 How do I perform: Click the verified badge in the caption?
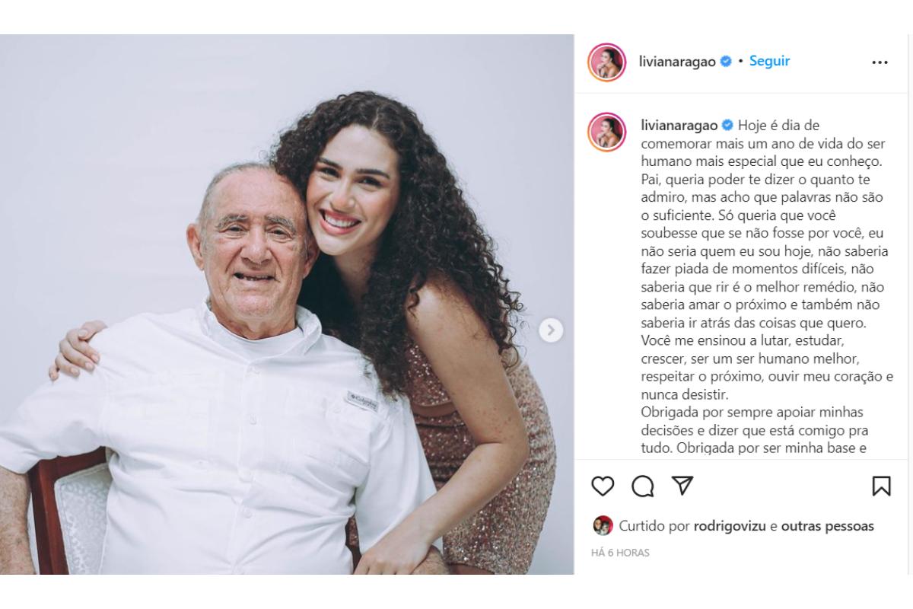point(726,125)
